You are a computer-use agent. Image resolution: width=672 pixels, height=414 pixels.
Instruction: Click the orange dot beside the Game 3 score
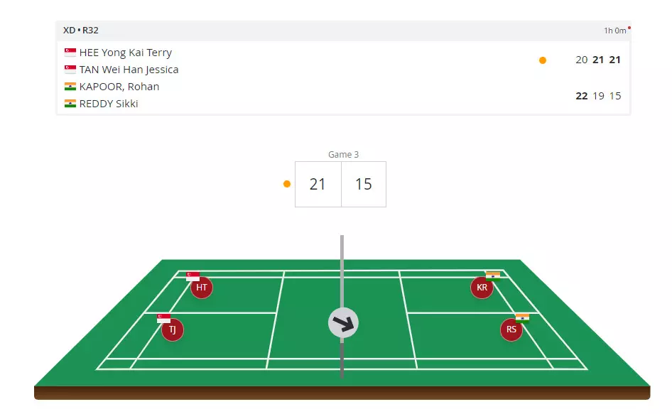click(287, 184)
